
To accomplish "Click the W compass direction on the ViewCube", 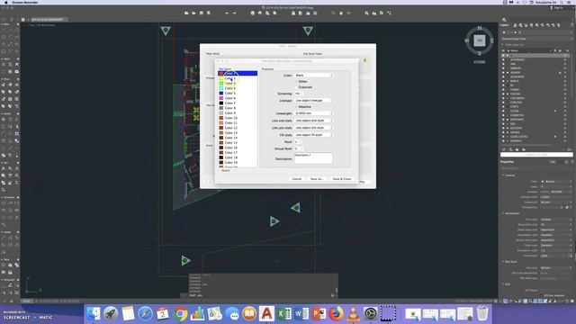I will click(467, 40).
